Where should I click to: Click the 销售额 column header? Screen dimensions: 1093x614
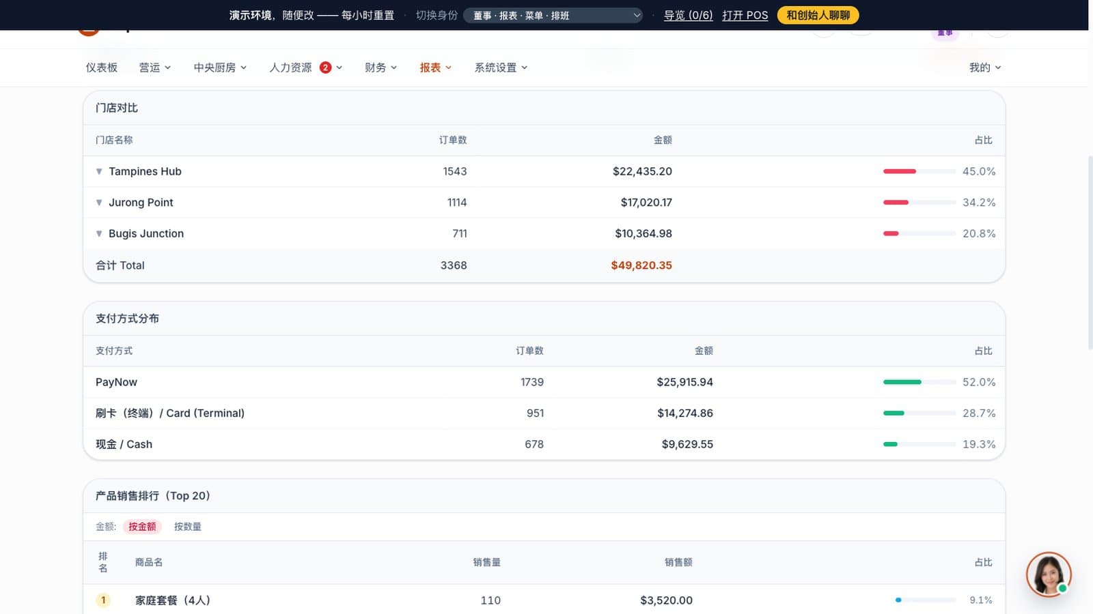pos(678,562)
